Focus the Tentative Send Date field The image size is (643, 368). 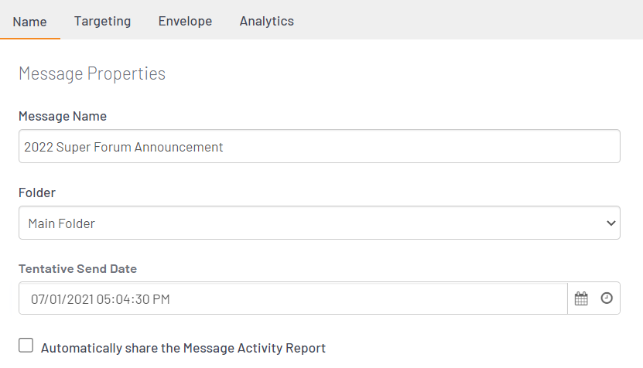click(x=293, y=298)
